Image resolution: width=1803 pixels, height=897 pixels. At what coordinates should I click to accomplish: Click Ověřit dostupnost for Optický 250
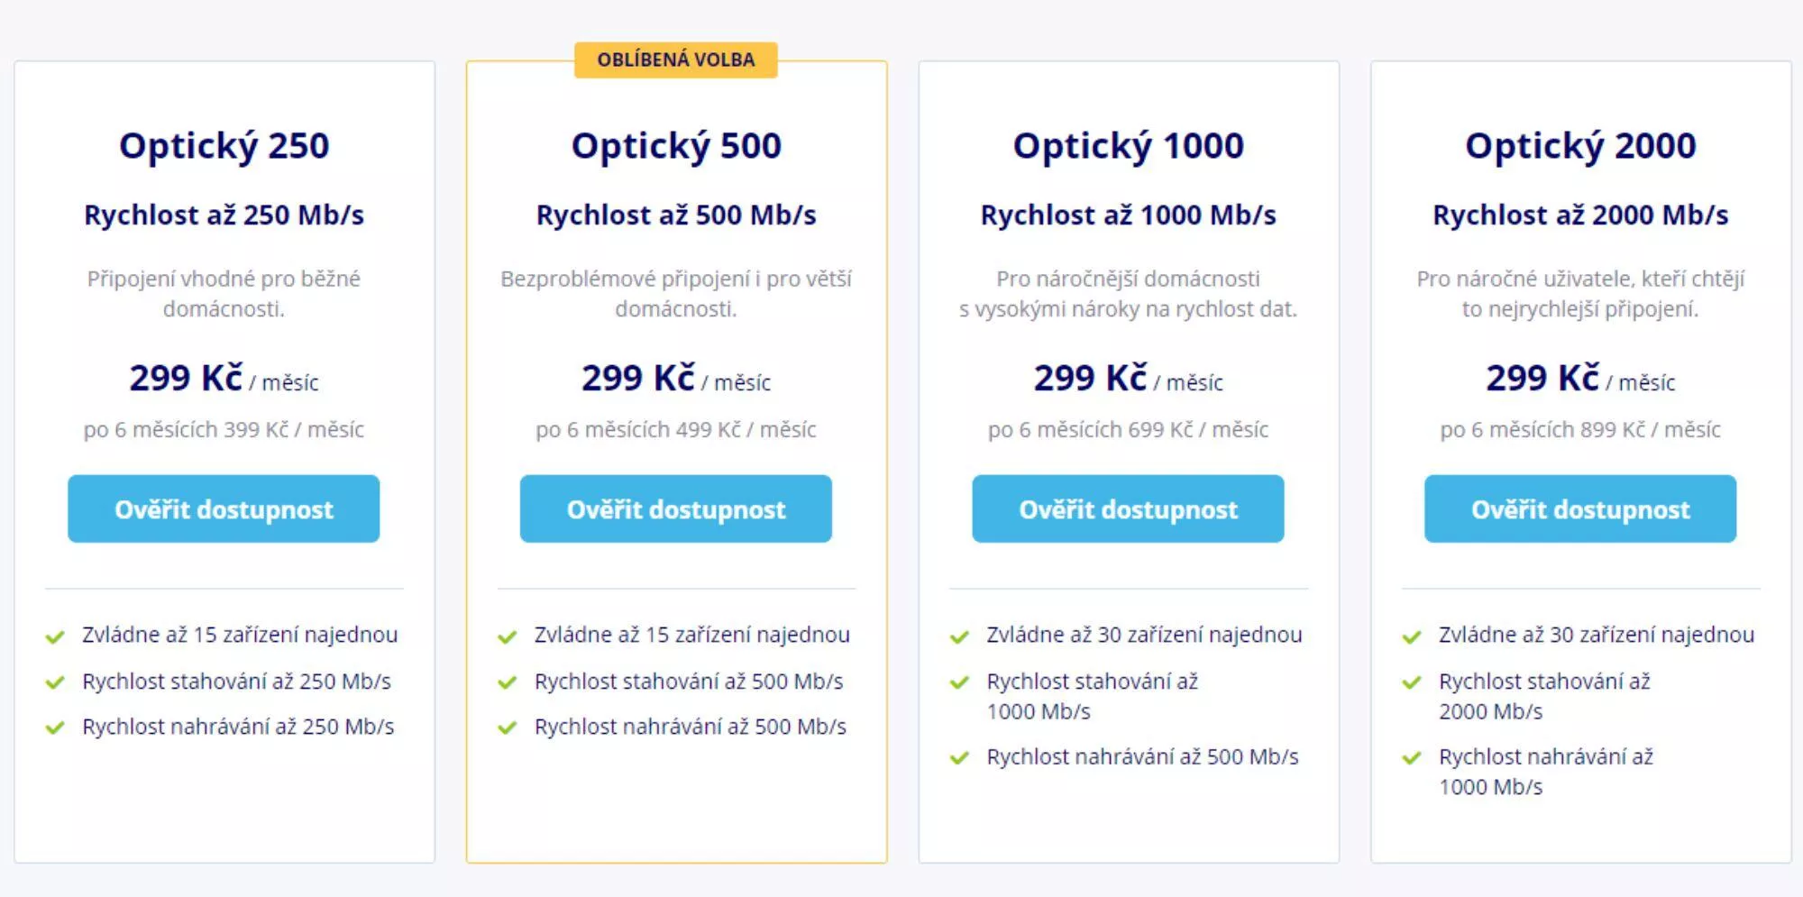[x=224, y=508]
